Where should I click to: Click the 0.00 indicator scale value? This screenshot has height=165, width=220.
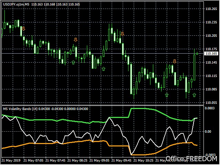(x=208, y=131)
